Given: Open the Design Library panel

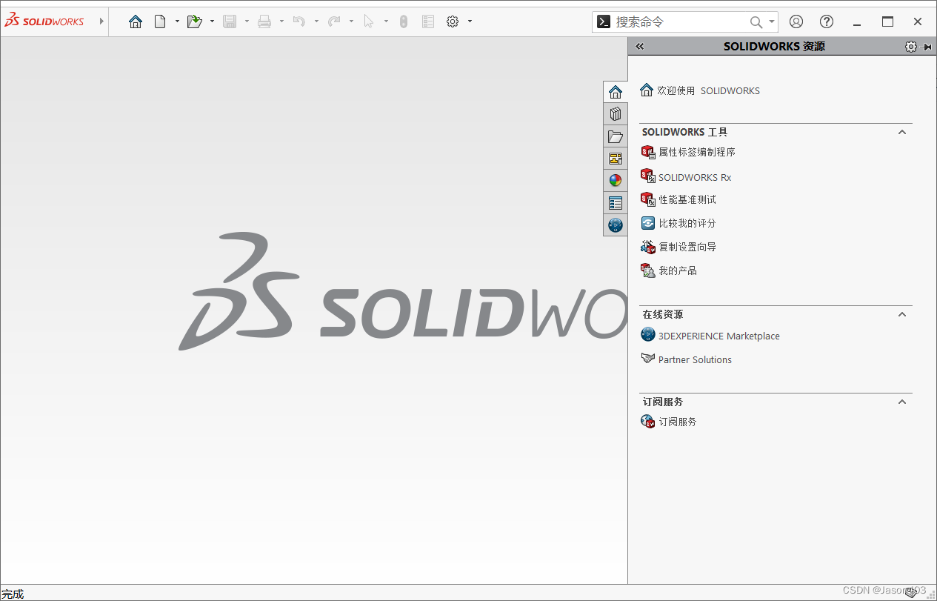Looking at the screenshot, I should (616, 113).
